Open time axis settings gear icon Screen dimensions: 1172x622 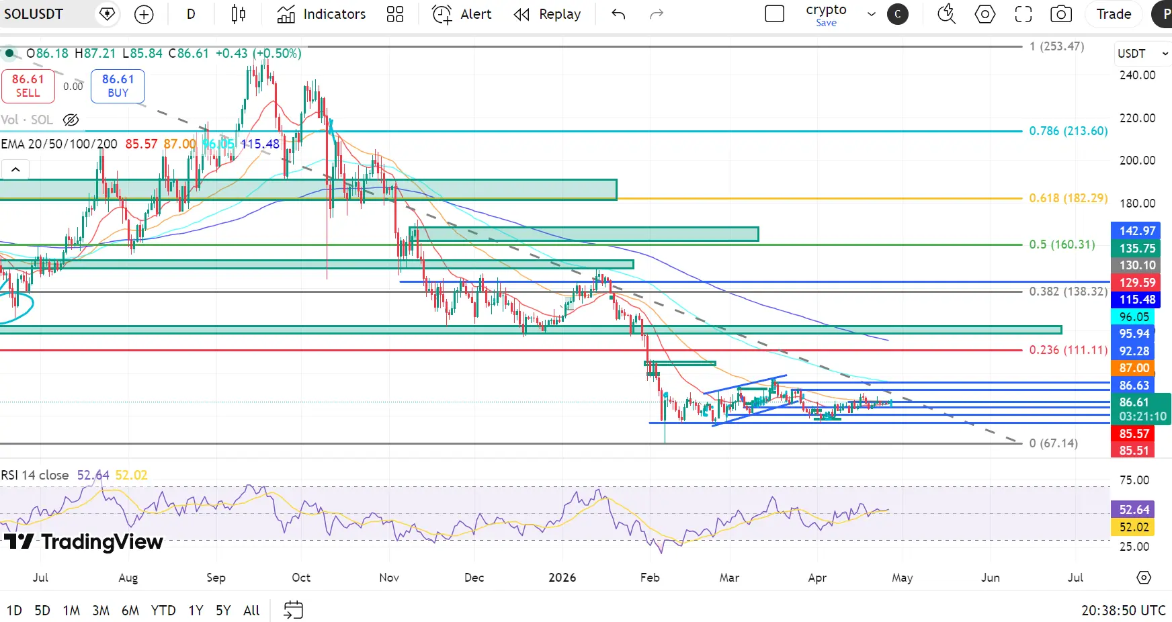pyautogui.click(x=1144, y=578)
